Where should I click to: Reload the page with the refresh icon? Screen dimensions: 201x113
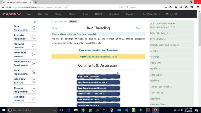pos(122,7)
